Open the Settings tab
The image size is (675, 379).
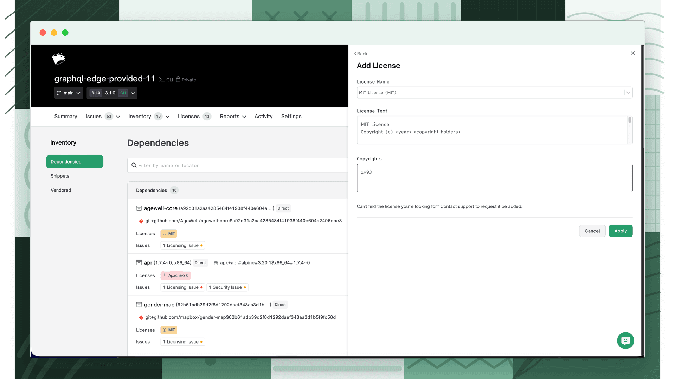point(291,117)
